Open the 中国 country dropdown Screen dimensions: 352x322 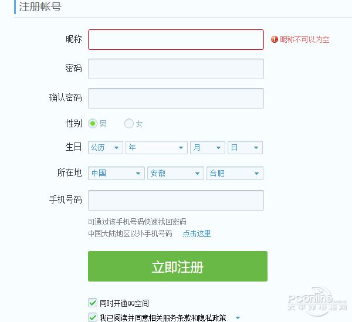[116, 173]
